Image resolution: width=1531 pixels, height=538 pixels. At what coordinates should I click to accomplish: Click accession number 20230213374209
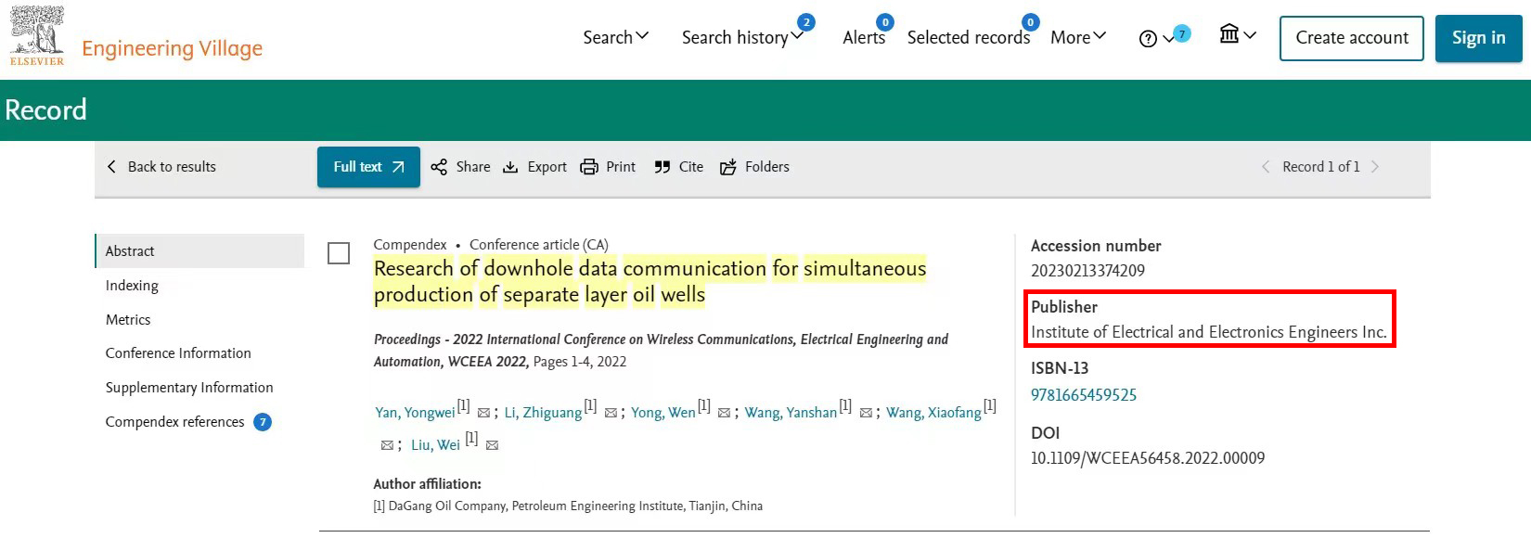1087,271
